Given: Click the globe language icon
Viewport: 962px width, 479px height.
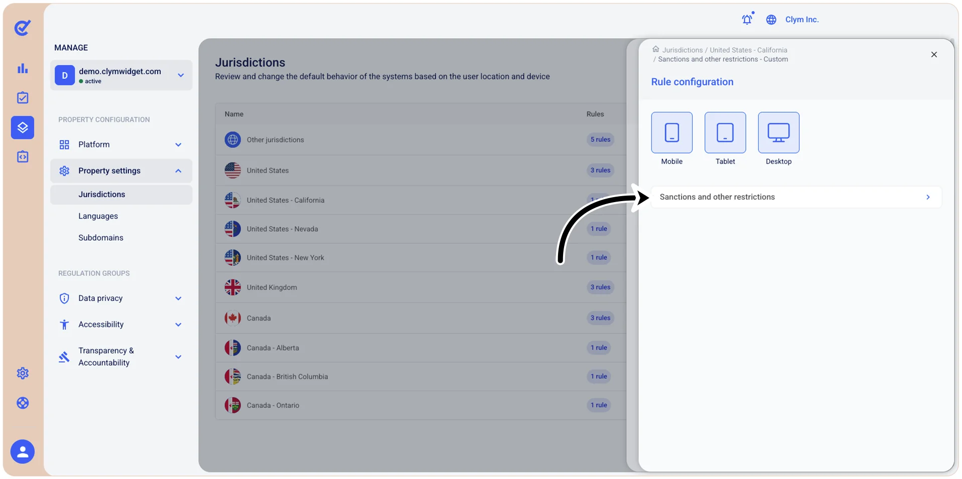Looking at the screenshot, I should [x=771, y=20].
